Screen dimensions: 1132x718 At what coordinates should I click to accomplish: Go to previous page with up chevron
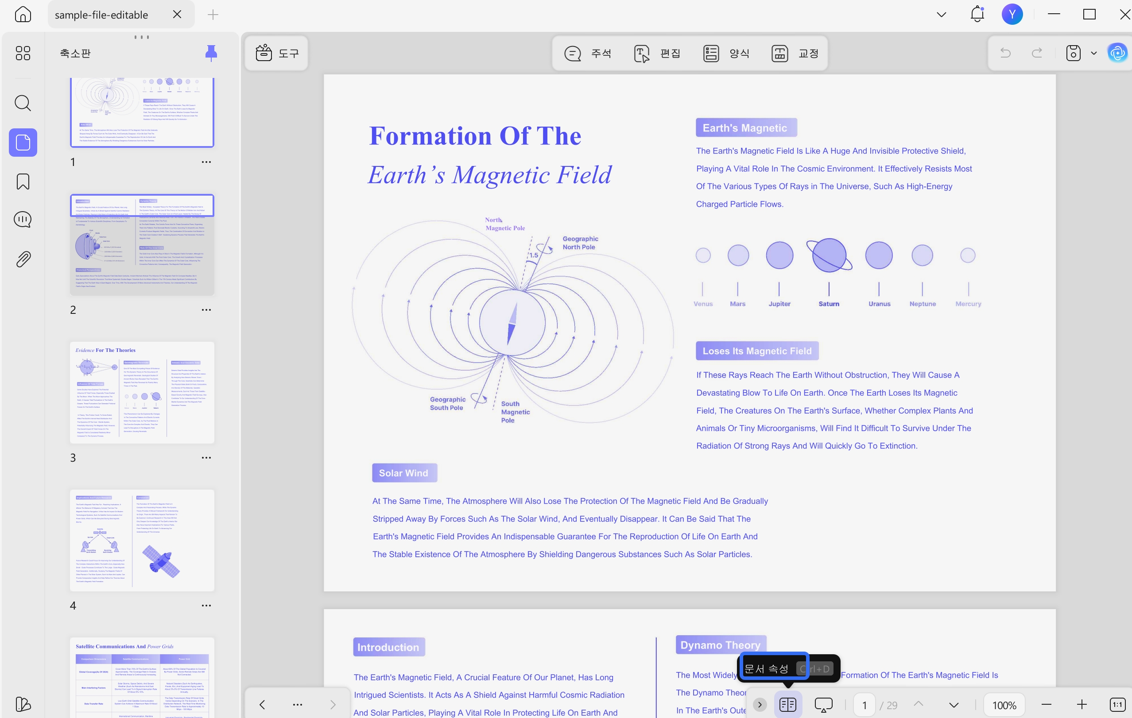pos(919,704)
